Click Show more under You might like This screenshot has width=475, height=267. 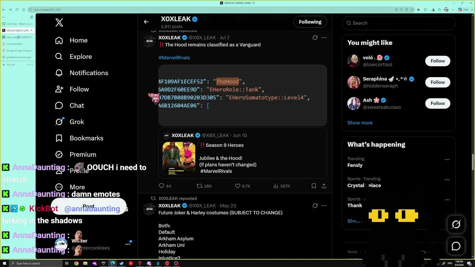tap(360, 123)
